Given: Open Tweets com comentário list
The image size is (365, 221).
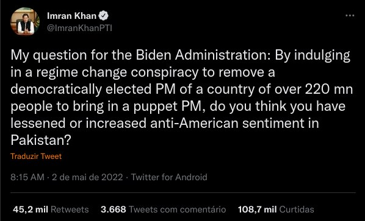Looking at the screenshot, I should (178, 209).
